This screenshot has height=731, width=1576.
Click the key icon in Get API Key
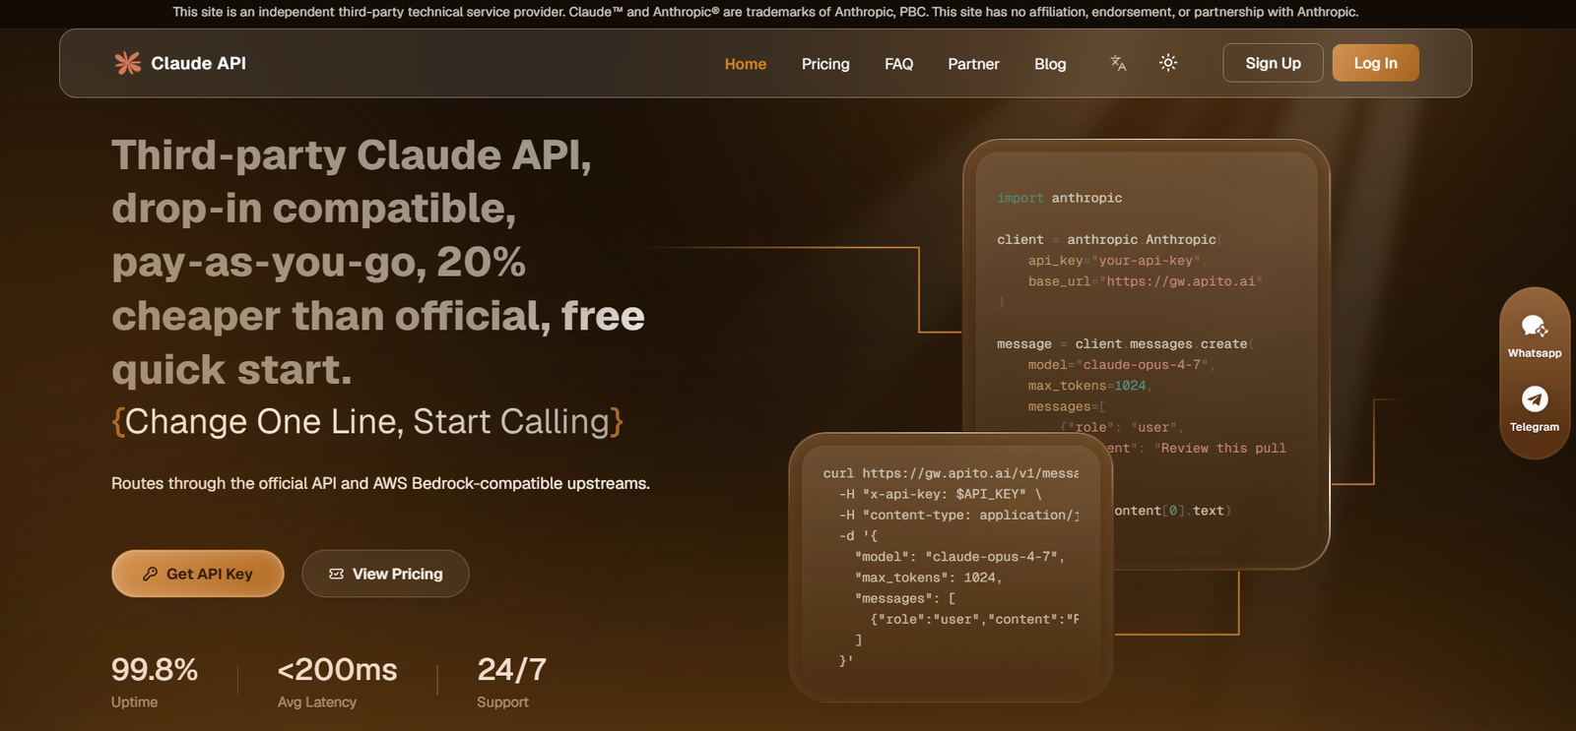[x=151, y=574]
